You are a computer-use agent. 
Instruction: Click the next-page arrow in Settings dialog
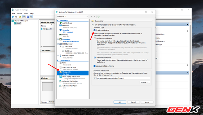click(x=95, y=16)
